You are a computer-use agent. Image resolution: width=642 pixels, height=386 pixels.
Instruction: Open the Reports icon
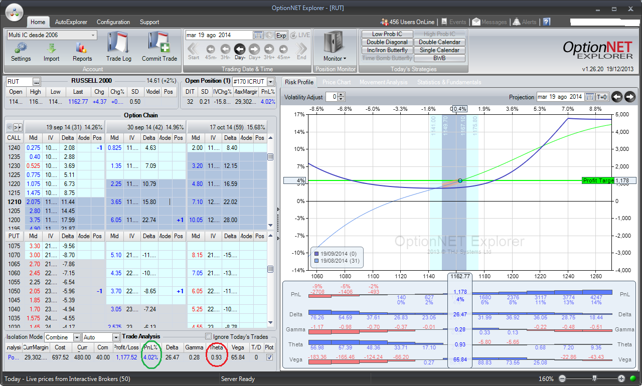pyautogui.click(x=82, y=49)
